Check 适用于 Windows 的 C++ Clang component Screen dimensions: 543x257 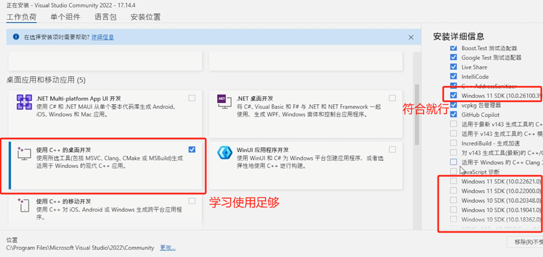[x=453, y=162]
